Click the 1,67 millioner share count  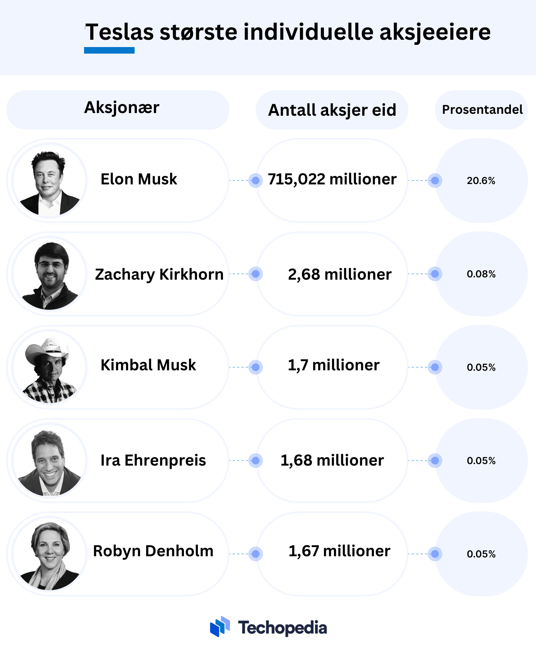(339, 551)
